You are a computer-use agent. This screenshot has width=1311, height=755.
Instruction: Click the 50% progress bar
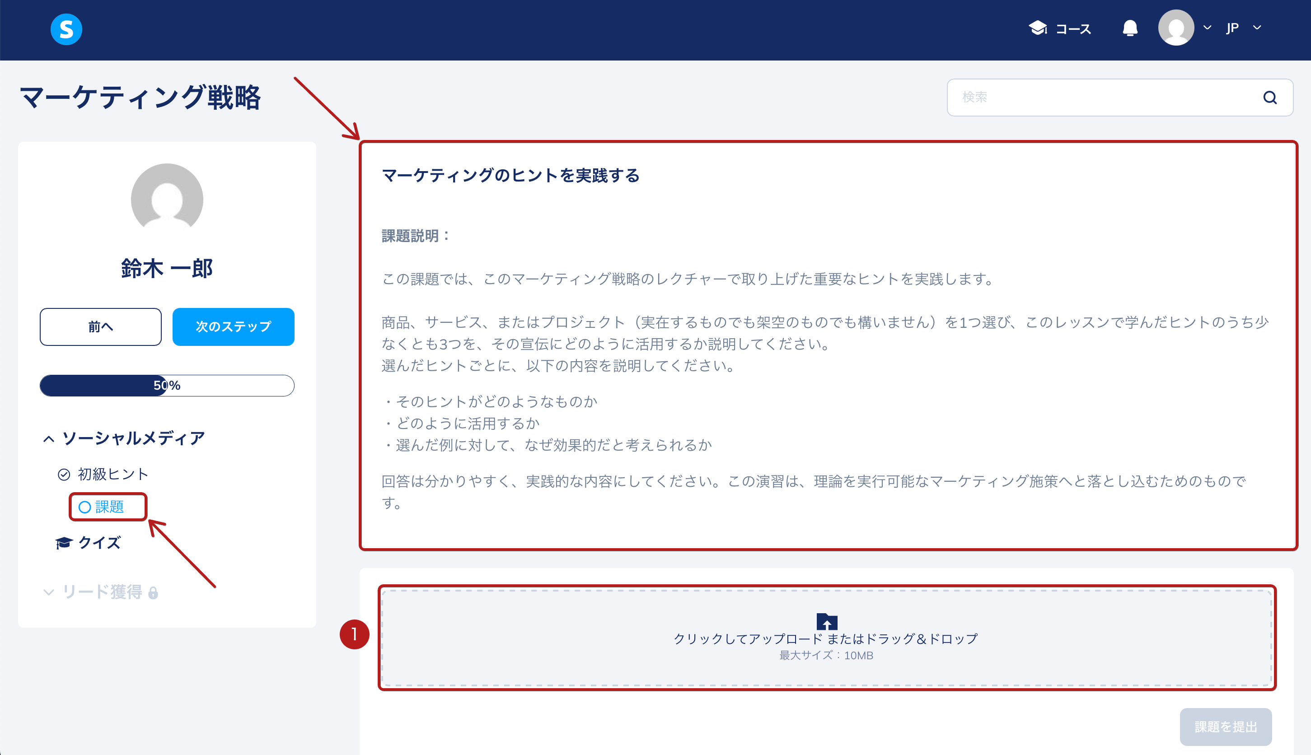(167, 385)
